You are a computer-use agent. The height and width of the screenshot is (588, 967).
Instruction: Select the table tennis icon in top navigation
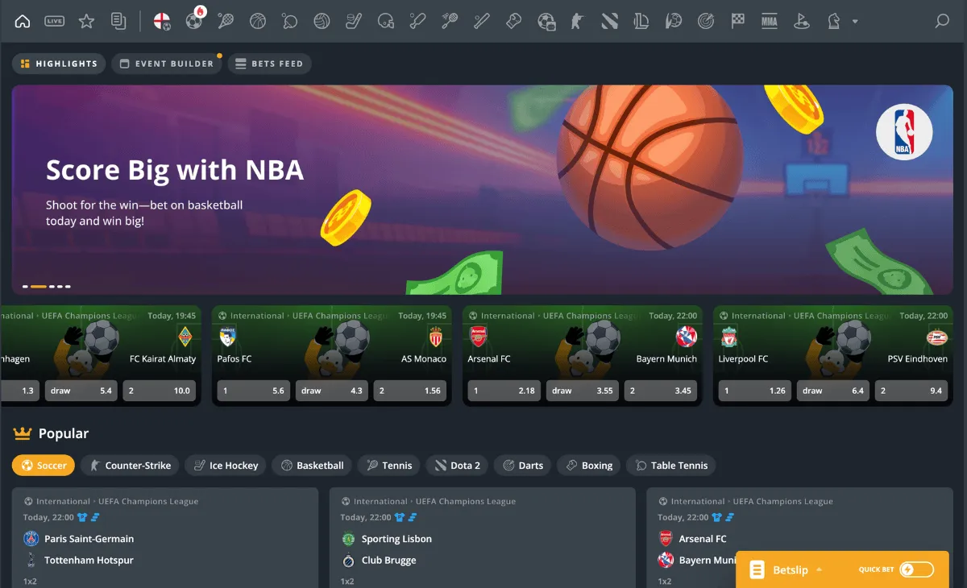pyautogui.click(x=289, y=21)
